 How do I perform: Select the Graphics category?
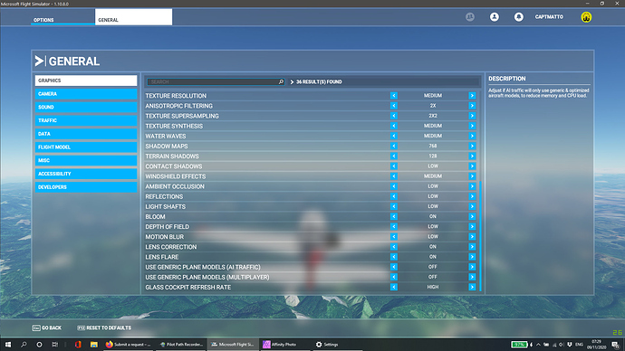[86, 81]
